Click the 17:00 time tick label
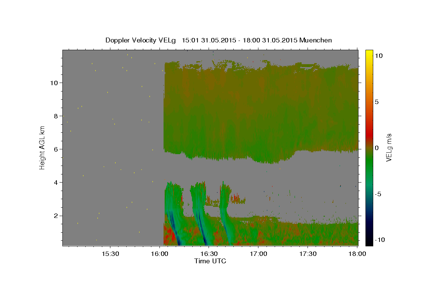 (258, 254)
